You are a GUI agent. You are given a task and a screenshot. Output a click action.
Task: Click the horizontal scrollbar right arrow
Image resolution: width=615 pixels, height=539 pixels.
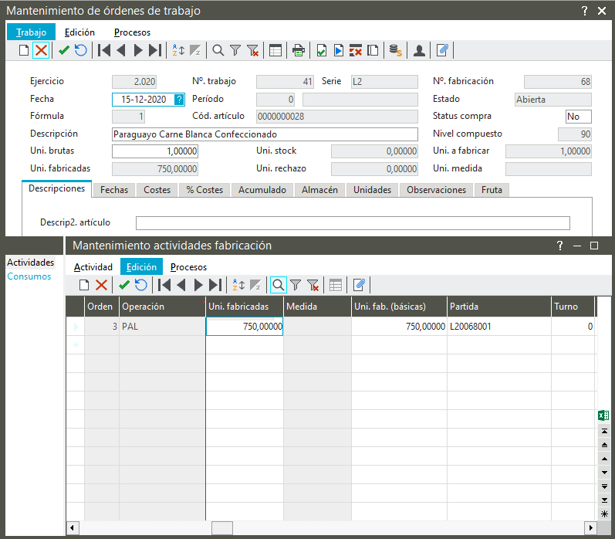click(590, 528)
